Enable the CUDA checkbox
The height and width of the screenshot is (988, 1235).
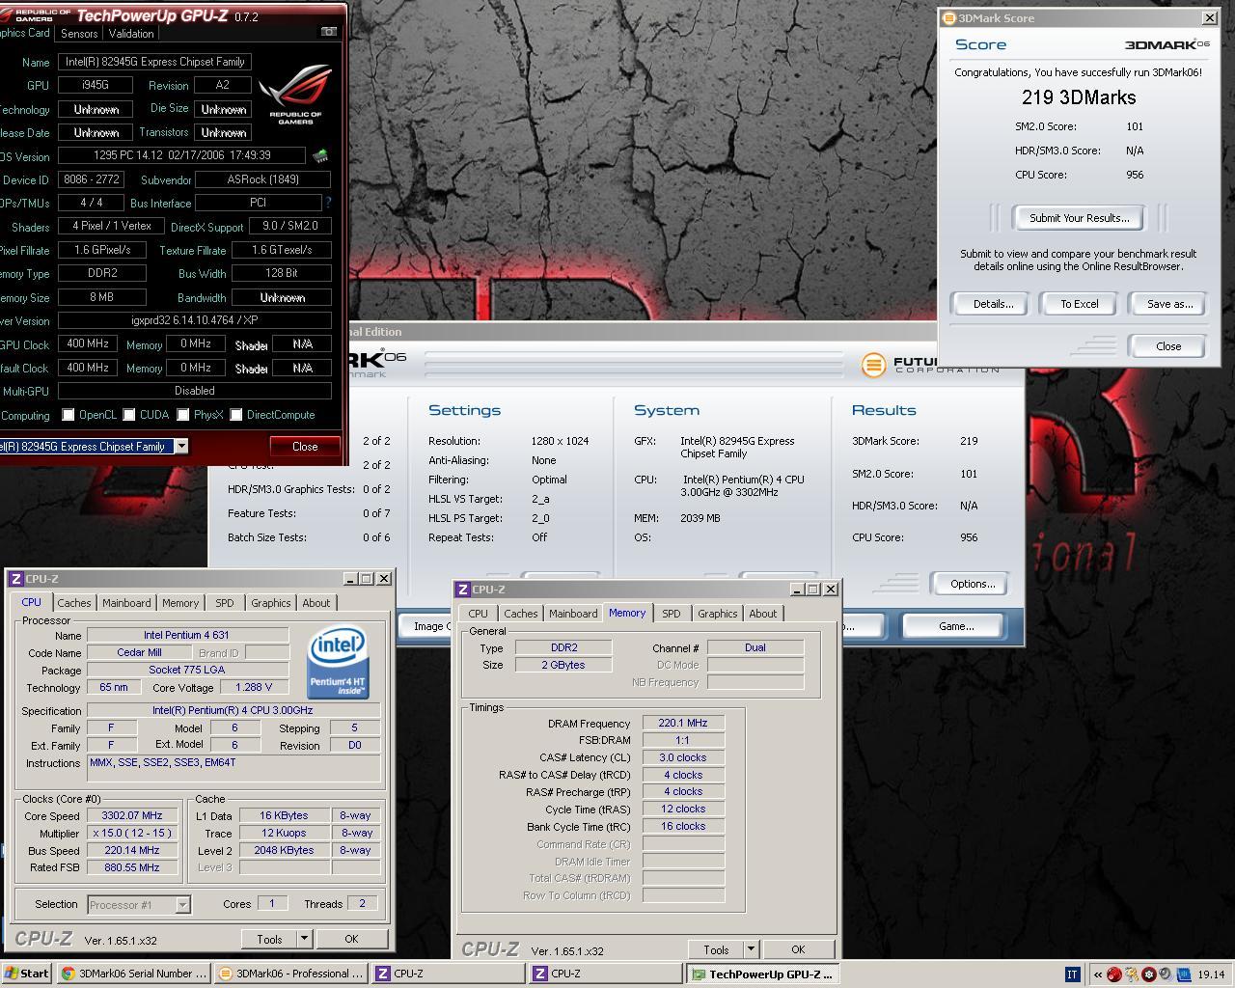click(x=129, y=415)
